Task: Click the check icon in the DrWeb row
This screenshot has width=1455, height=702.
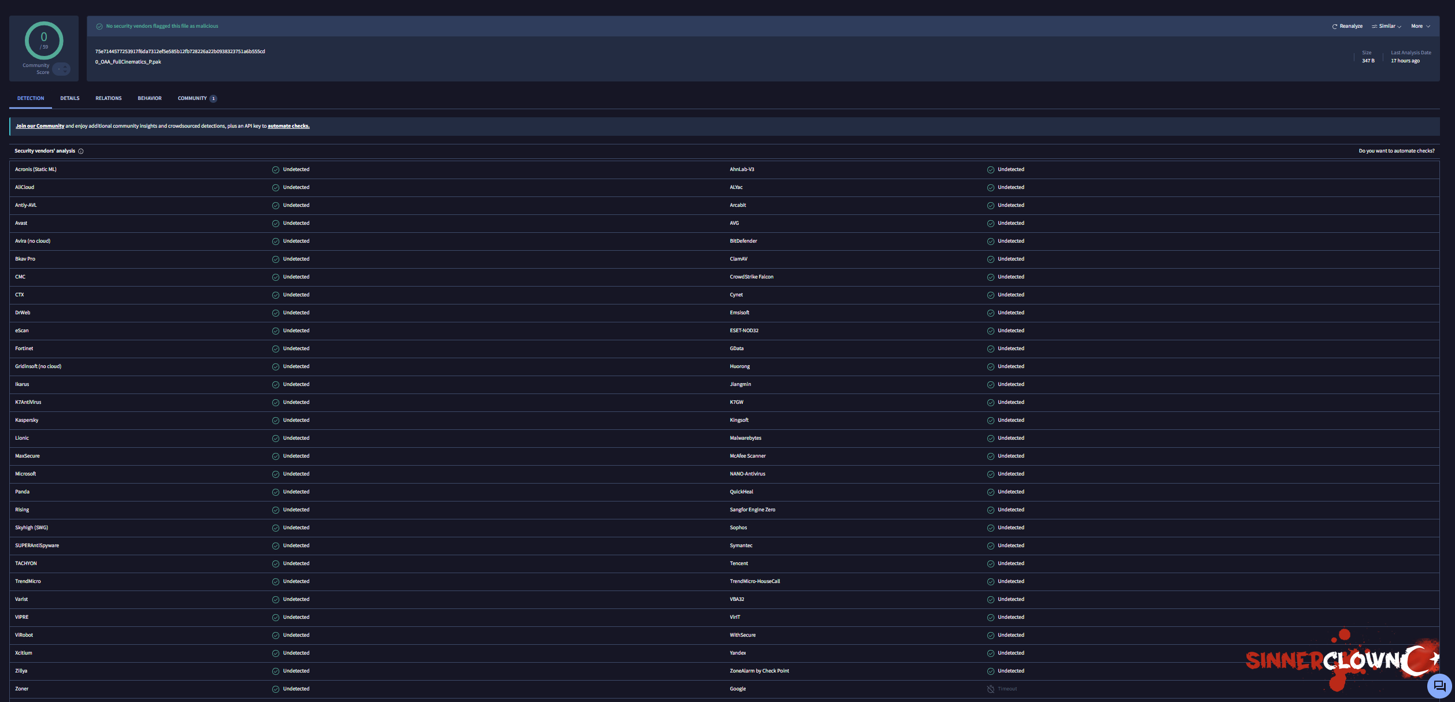Action: (x=276, y=313)
